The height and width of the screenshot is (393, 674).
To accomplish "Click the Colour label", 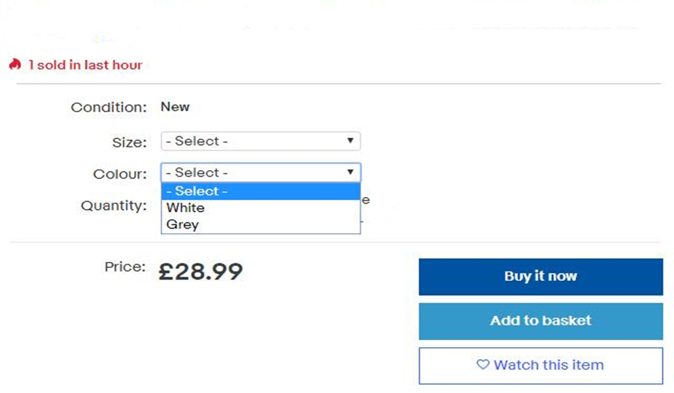I will 120,174.
